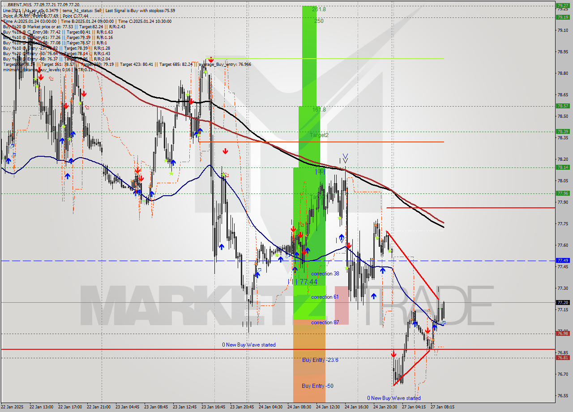Click the 78.20 axis price

(563, 159)
